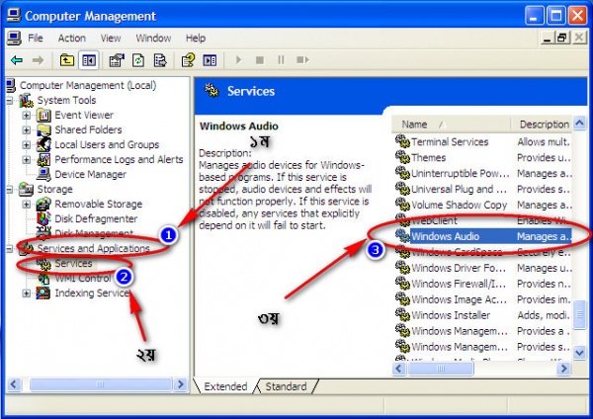This screenshot has height=419, width=593.
Task: Click the Refresh toolbar icon
Action: [138, 60]
